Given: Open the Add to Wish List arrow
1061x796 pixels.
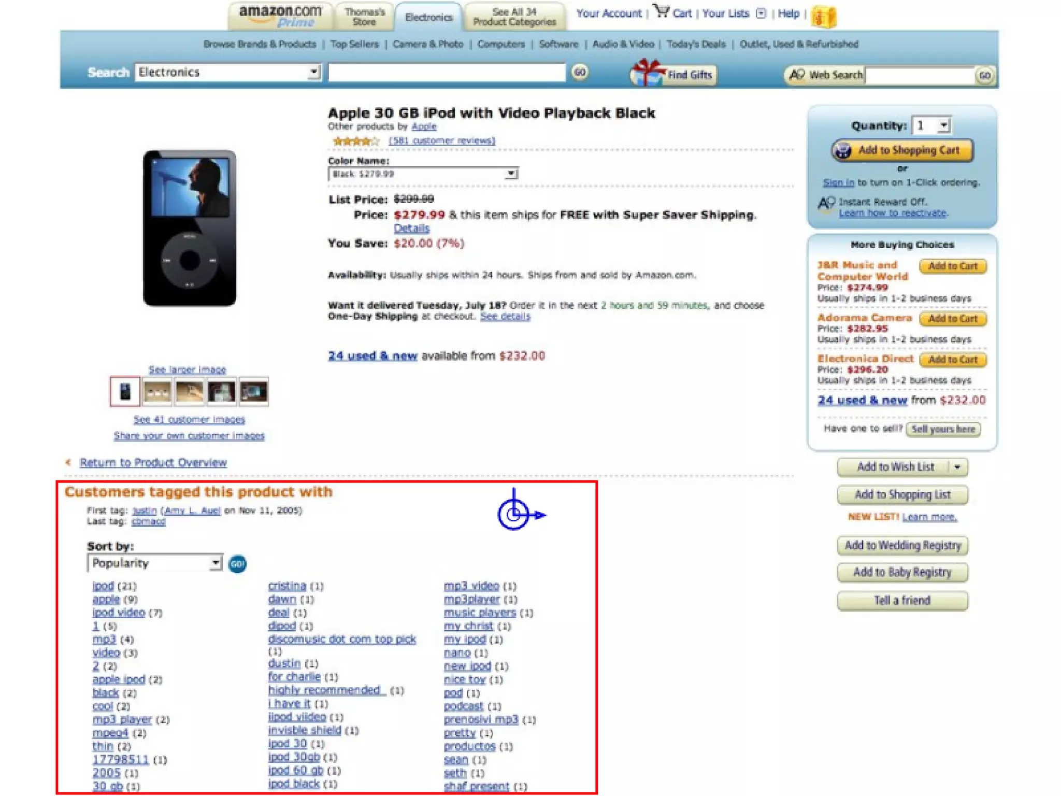Looking at the screenshot, I should pyautogui.click(x=957, y=467).
